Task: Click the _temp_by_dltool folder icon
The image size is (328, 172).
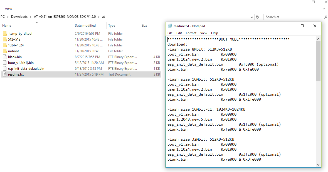Action: pos(4,34)
